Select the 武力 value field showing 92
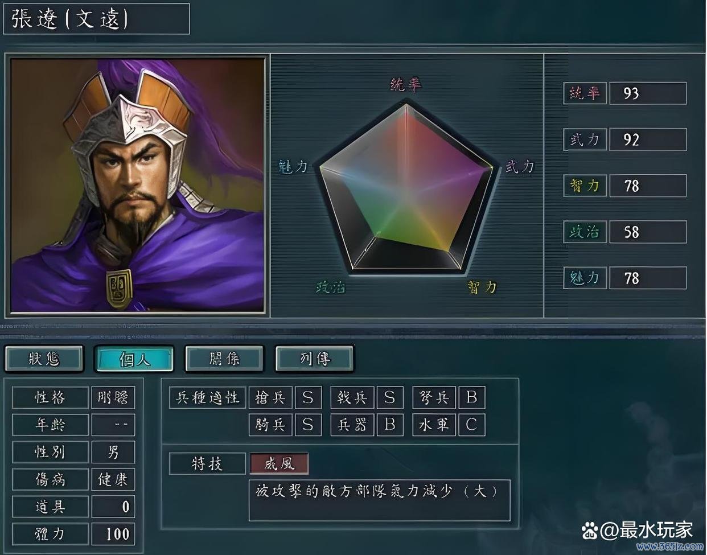This screenshot has width=707, height=555. (x=648, y=139)
